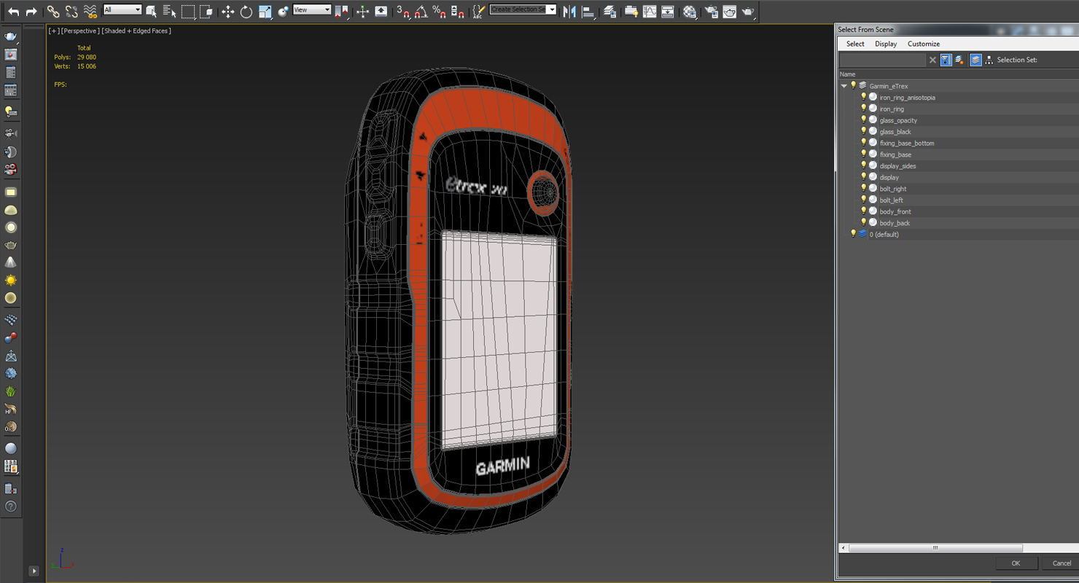This screenshot has height=583, width=1079.
Task: Activate the Unlink Selection tool
Action: point(71,12)
